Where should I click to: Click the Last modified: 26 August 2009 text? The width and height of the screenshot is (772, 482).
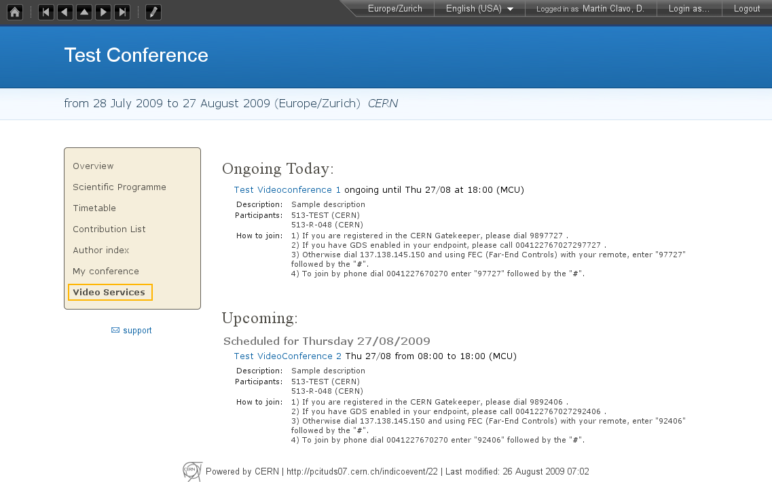coord(517,472)
